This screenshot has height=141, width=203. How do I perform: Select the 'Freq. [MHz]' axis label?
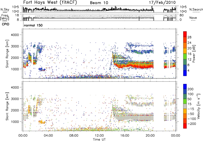[5, 17]
